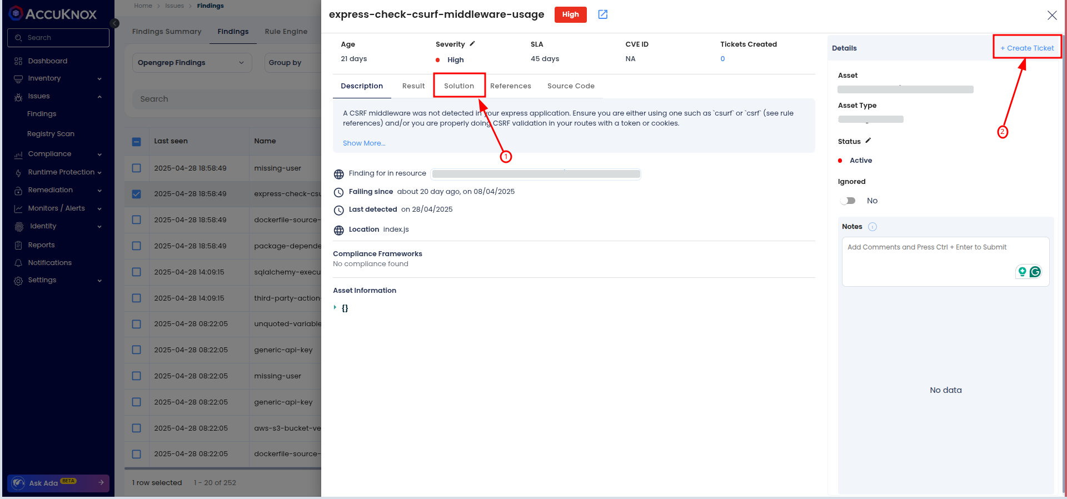Viewport: 1067px width, 499px height.
Task: Click the Settings gear icon
Action: click(x=18, y=281)
